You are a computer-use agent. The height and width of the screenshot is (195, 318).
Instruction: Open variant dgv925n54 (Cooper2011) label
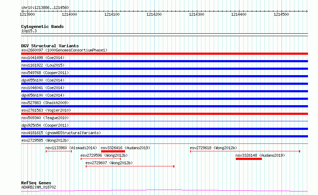click(45, 125)
